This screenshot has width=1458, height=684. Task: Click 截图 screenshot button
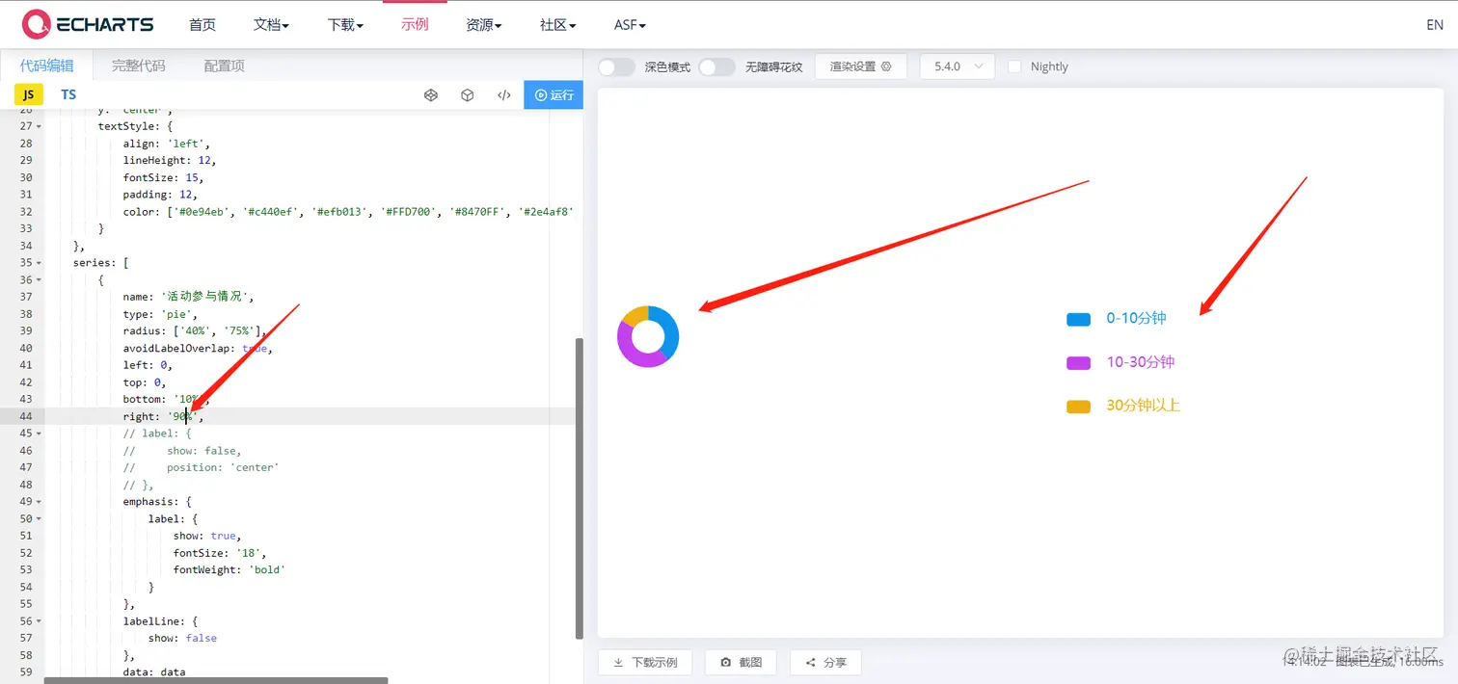(741, 663)
